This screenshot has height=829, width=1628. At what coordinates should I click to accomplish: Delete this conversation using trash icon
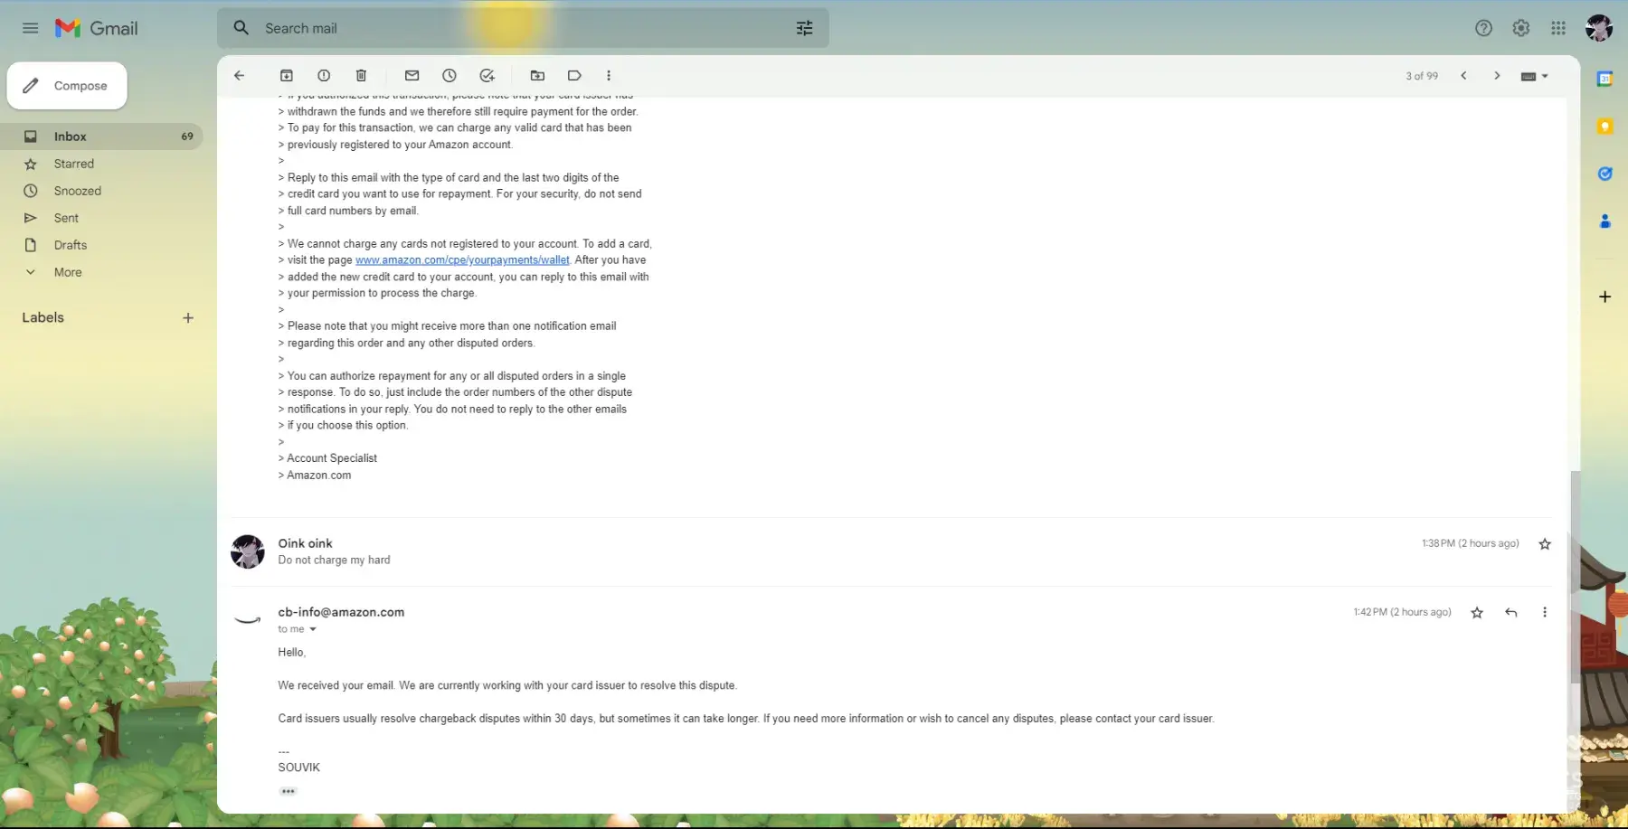(x=361, y=76)
